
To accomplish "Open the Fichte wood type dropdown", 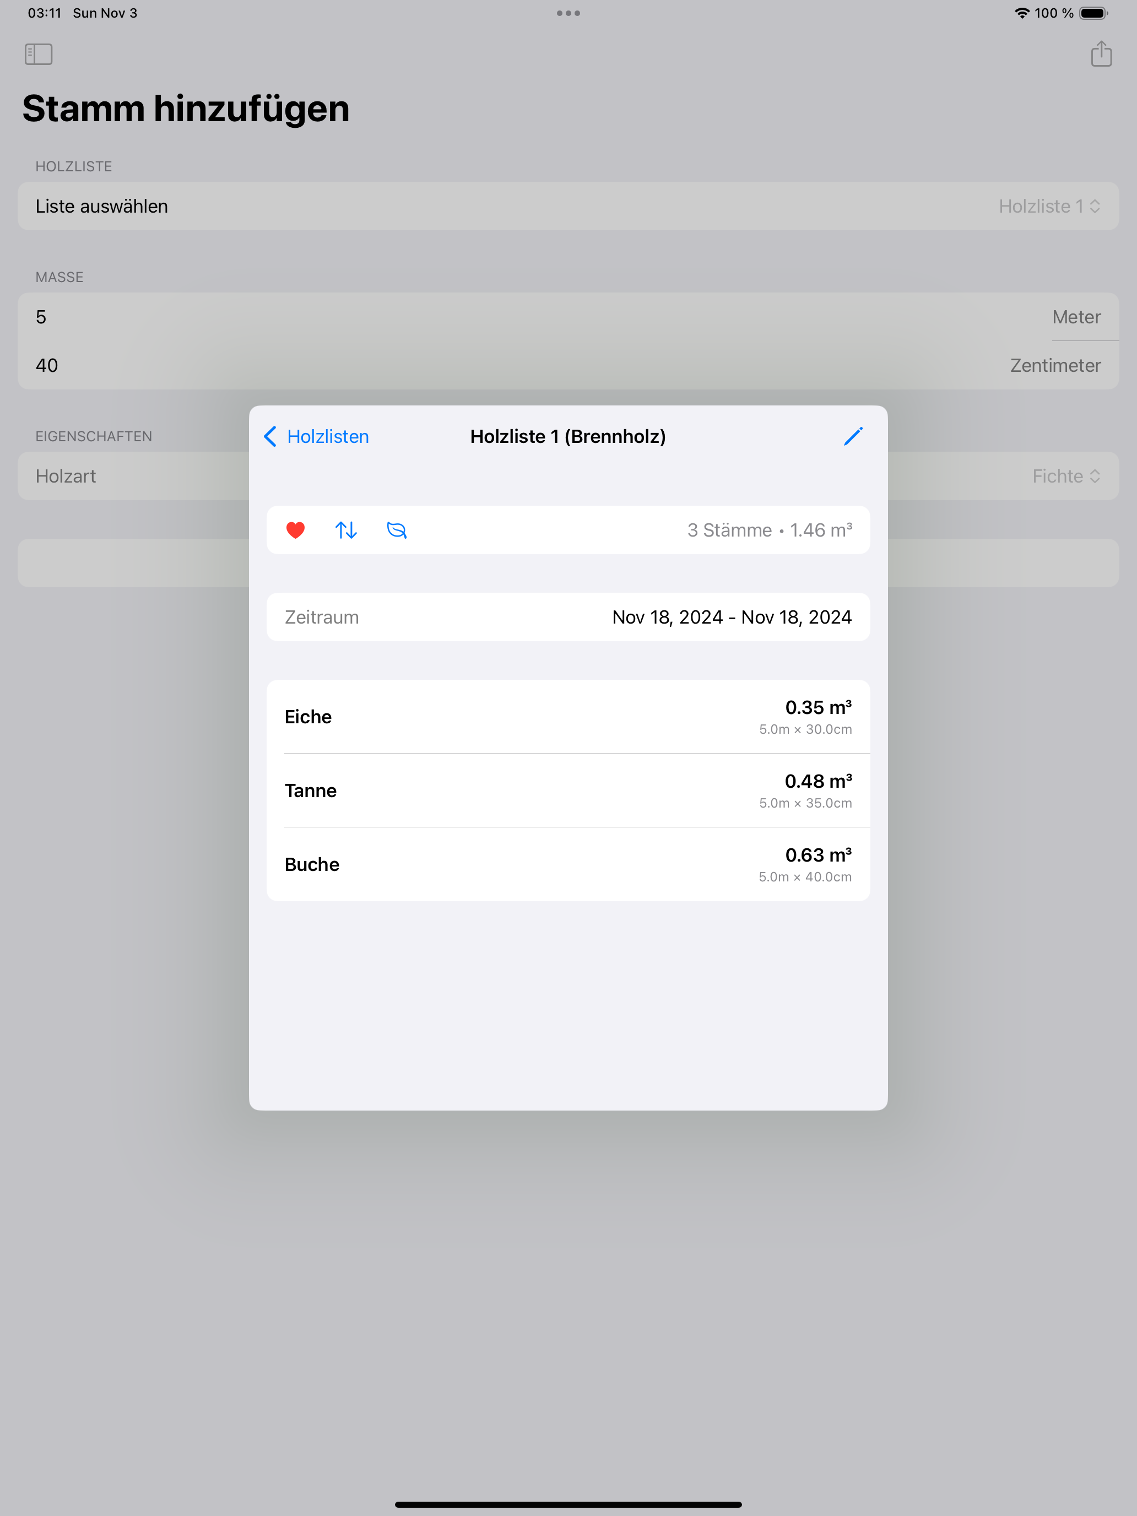I will [x=1066, y=477].
